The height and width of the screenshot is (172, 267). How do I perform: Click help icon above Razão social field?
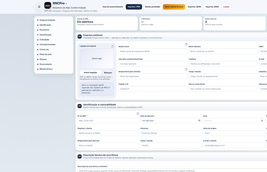(186, 44)
